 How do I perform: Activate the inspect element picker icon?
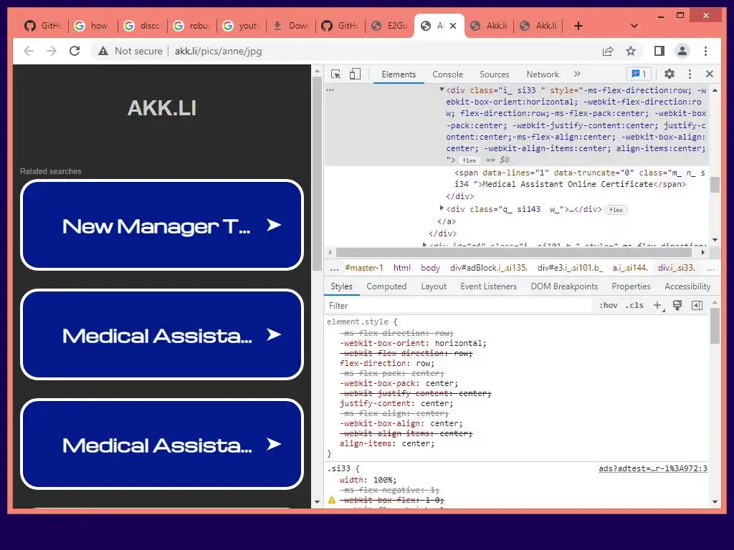click(x=335, y=74)
